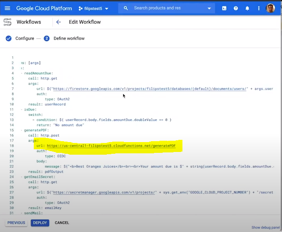Click the getEmailSecret step name
This screenshot has height=232, width=282.
click(x=40, y=177)
